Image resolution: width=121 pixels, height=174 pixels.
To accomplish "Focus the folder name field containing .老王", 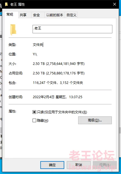I will point(72,29).
